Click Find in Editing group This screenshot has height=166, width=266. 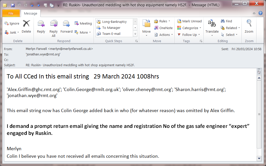tap(226, 21)
